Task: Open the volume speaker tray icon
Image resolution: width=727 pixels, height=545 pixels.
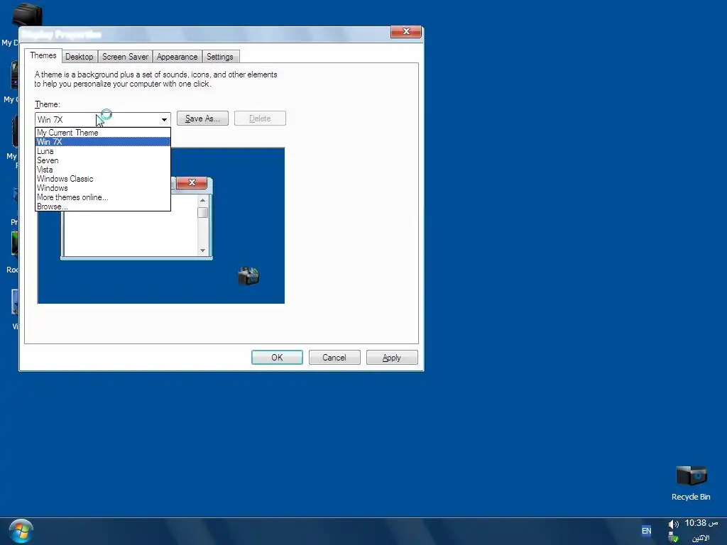Action: pos(673,524)
